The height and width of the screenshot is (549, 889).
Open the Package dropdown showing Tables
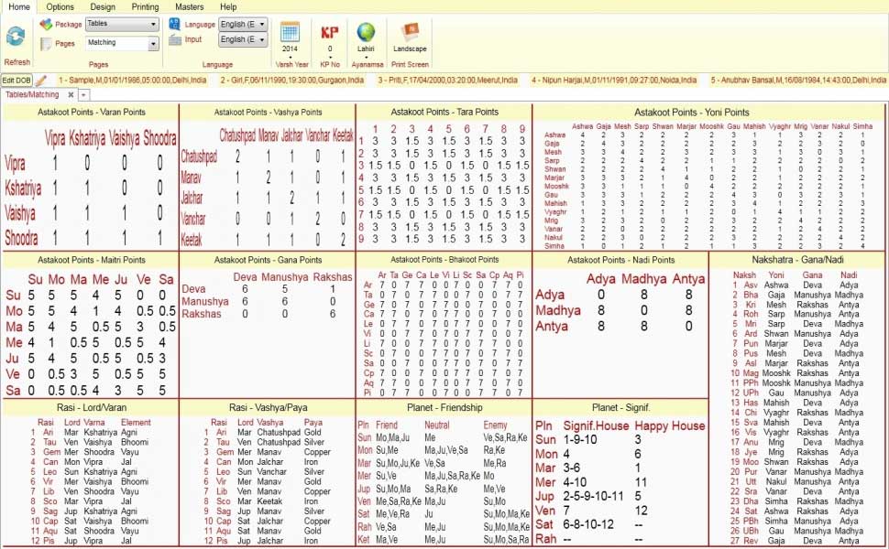tap(121, 25)
